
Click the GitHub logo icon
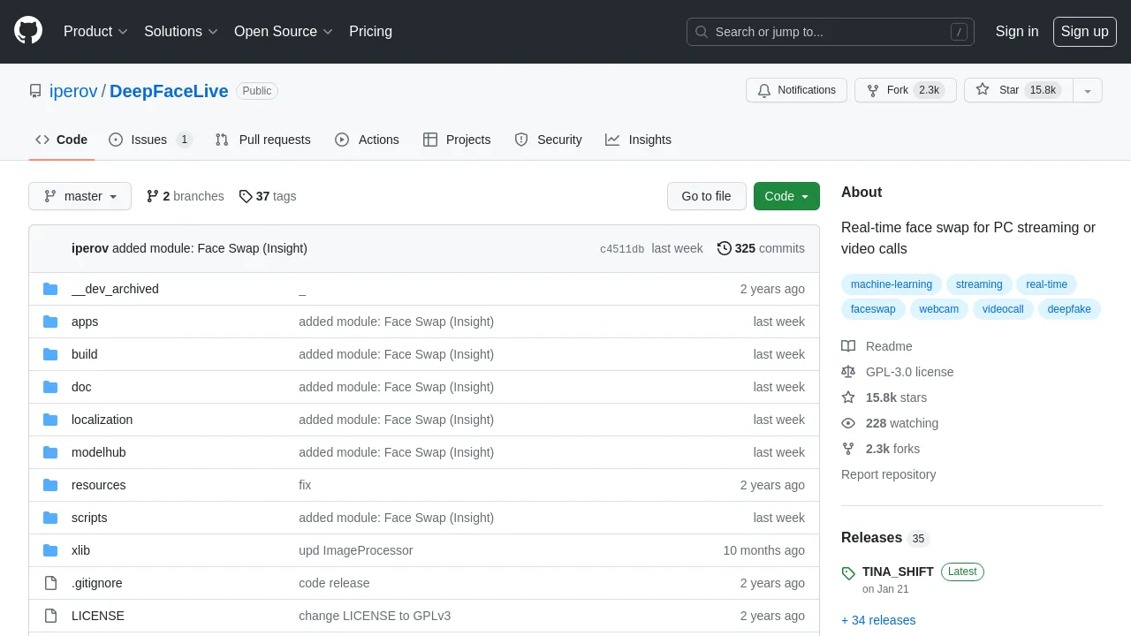click(x=28, y=32)
